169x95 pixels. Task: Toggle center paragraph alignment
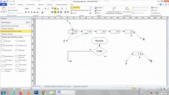click(x=55, y=12)
